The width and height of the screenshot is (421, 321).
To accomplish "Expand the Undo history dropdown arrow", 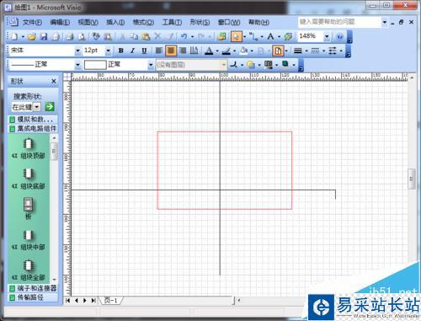I will (x=192, y=37).
